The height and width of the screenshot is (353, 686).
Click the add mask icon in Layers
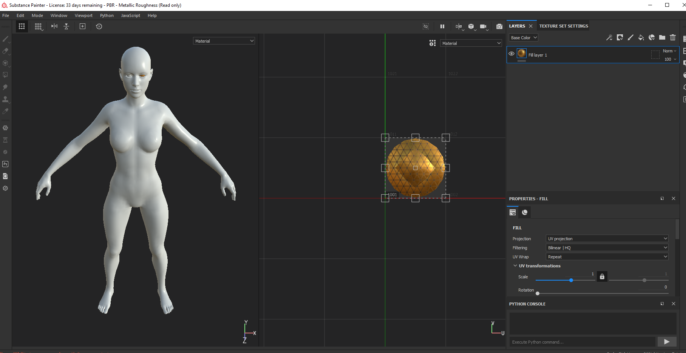click(620, 37)
